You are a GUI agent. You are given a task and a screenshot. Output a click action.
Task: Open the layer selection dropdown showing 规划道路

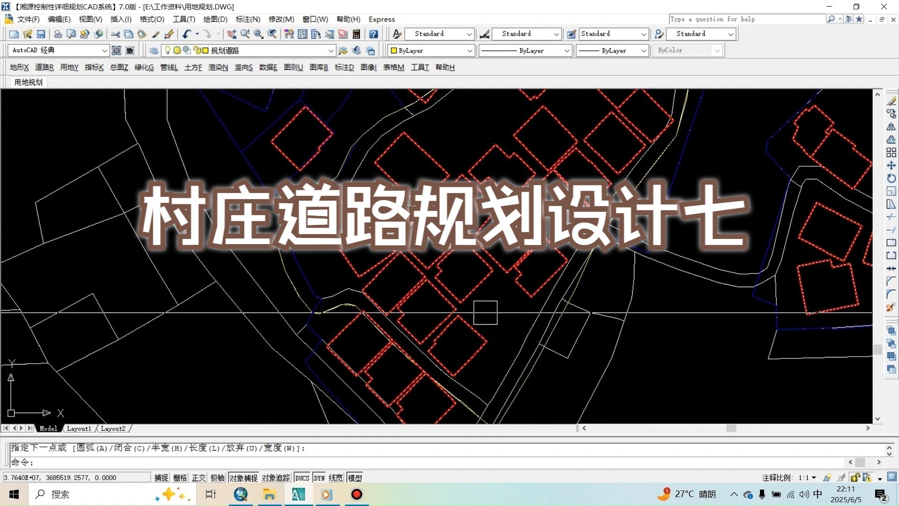pyautogui.click(x=331, y=50)
